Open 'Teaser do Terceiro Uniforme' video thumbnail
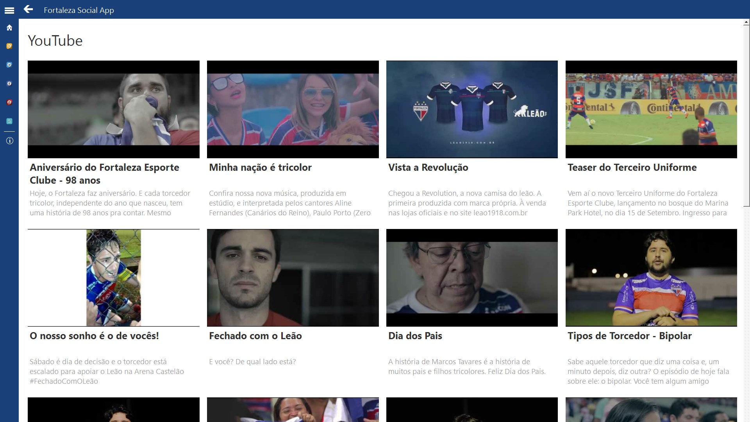750x422 pixels. click(x=651, y=109)
